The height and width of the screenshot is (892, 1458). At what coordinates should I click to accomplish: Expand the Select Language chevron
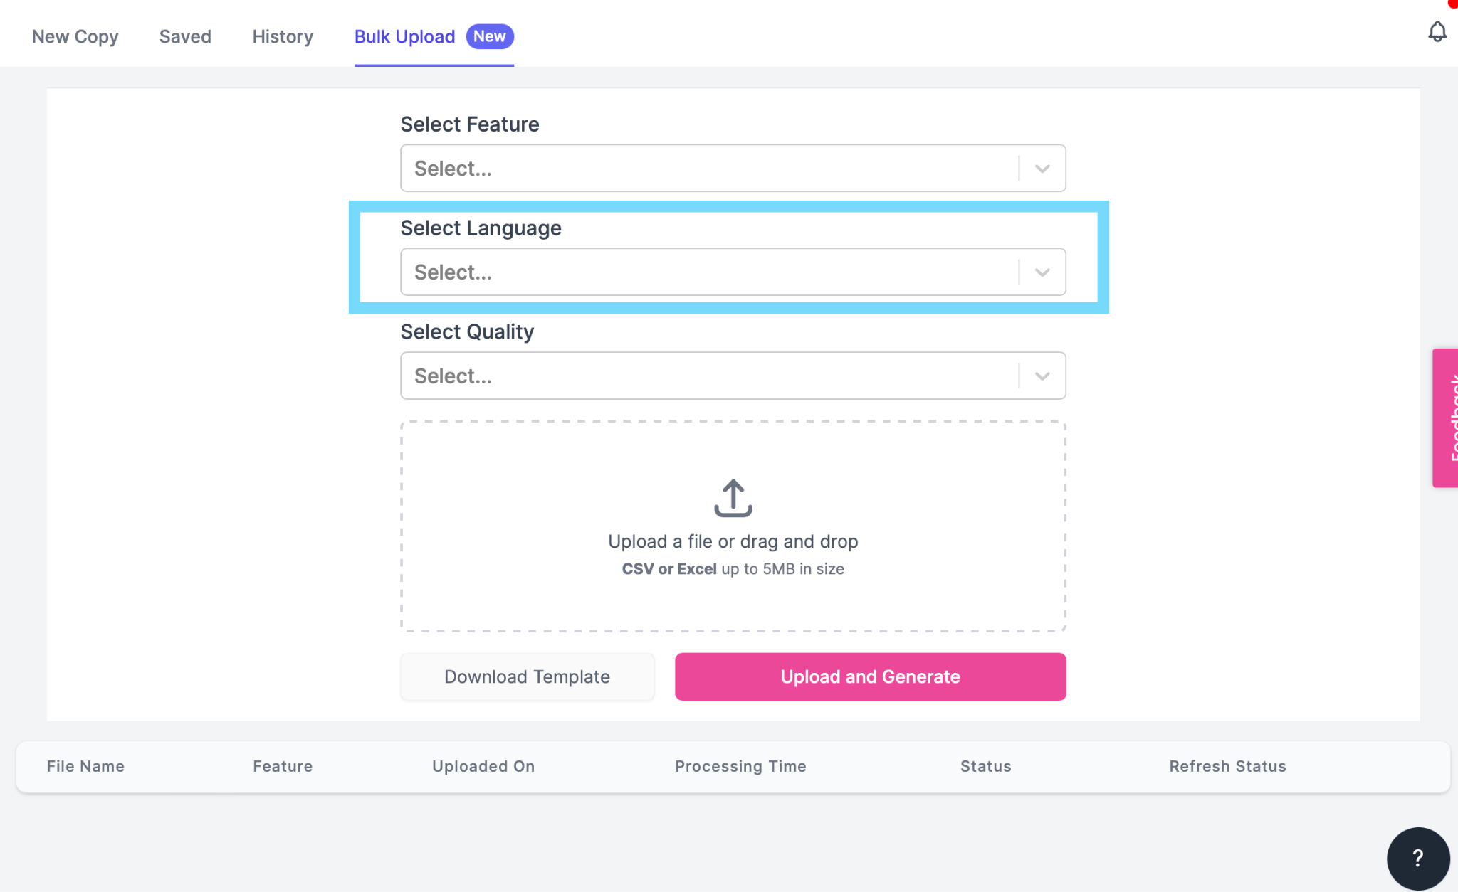pyautogui.click(x=1042, y=272)
